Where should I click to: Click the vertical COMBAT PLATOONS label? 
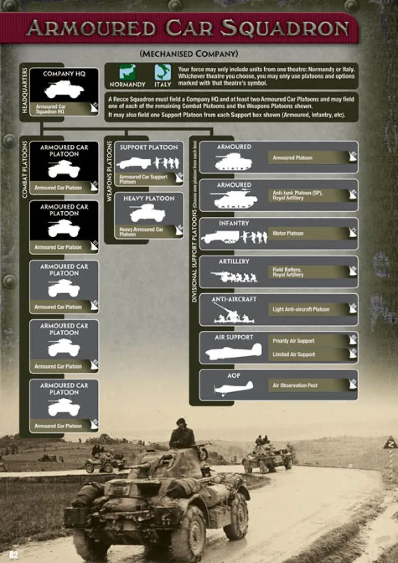[x=24, y=169]
